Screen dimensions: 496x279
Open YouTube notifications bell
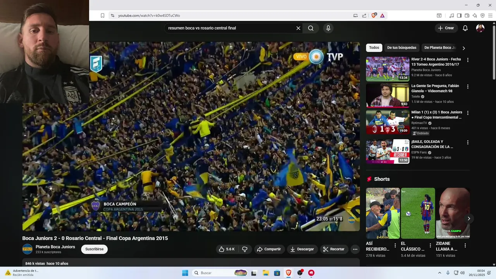[x=465, y=28]
